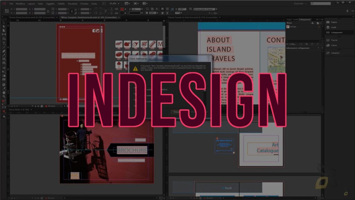The height and width of the screenshot is (200, 355).
Task: Open the screen mode dropdown
Action: click(x=136, y=3)
